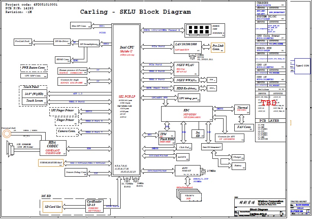Select the Pro-Link Dock block
This screenshot has height=223, width=316.
click(x=23, y=42)
